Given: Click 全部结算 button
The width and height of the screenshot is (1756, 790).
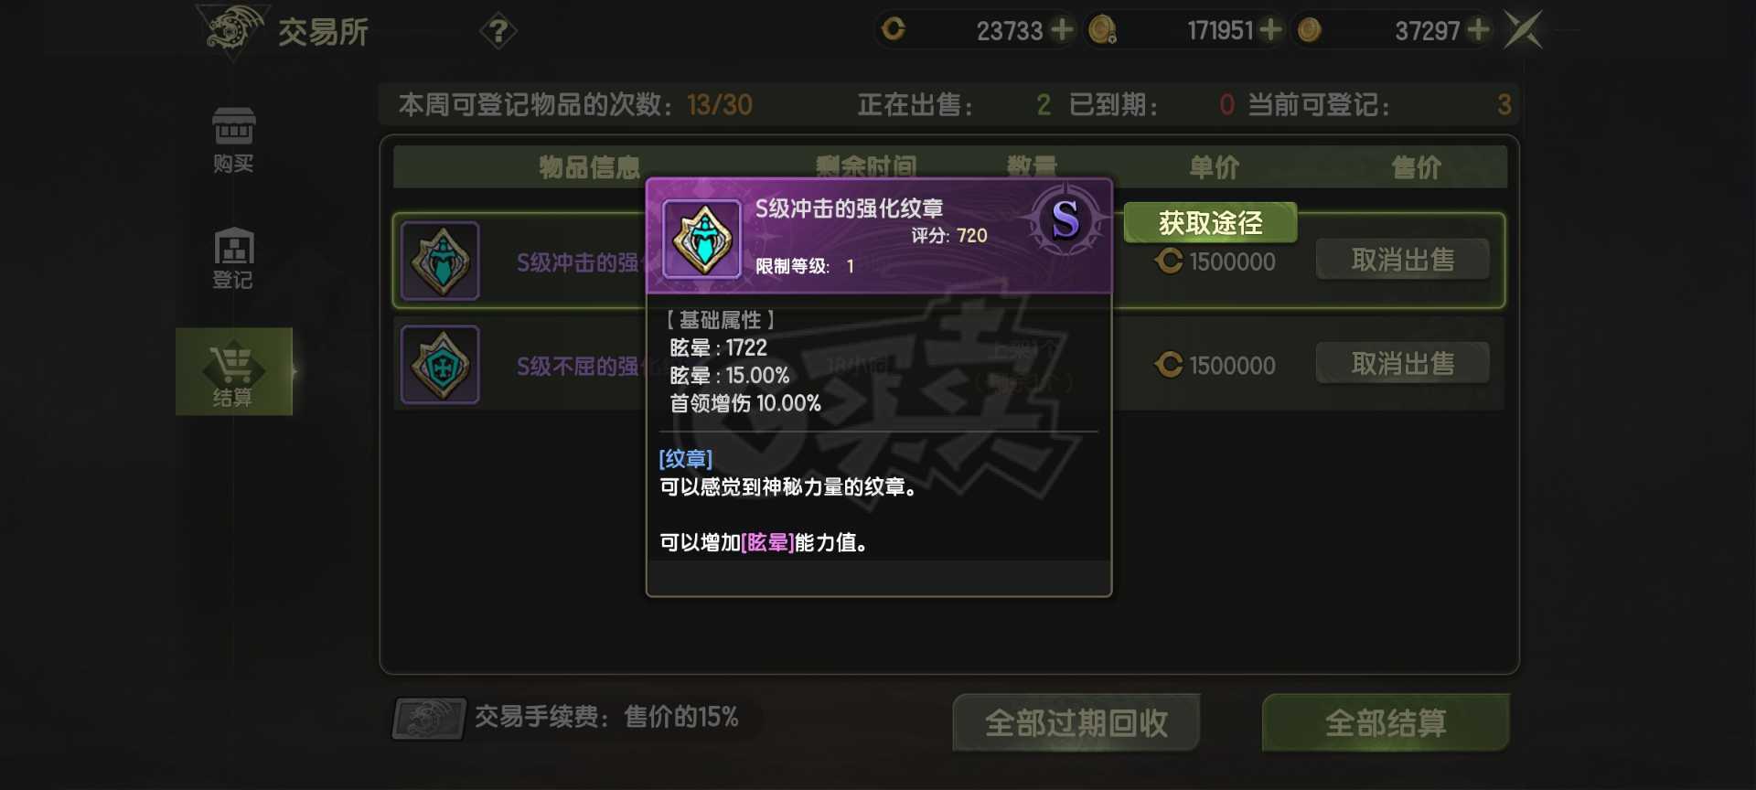Looking at the screenshot, I should point(1386,723).
